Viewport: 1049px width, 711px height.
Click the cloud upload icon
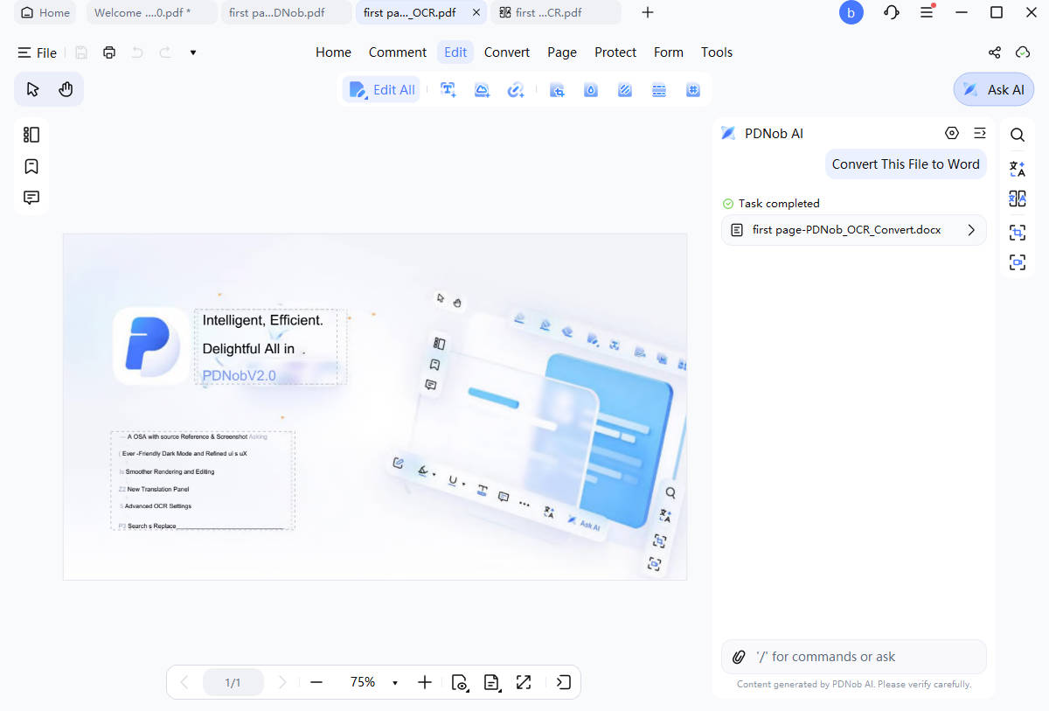click(x=1023, y=52)
